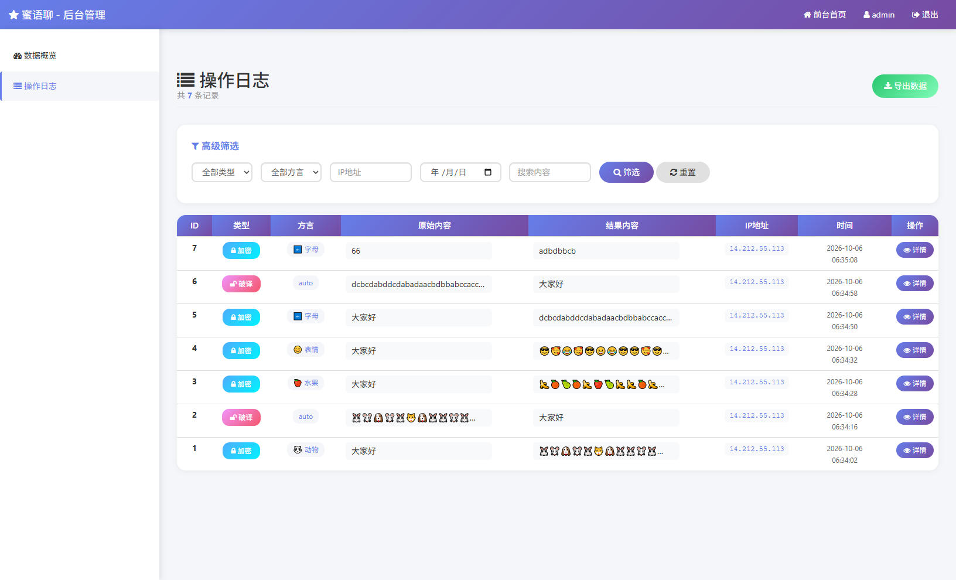
Task: Click the 动物 panda badge in row 1
Action: pyautogui.click(x=306, y=450)
